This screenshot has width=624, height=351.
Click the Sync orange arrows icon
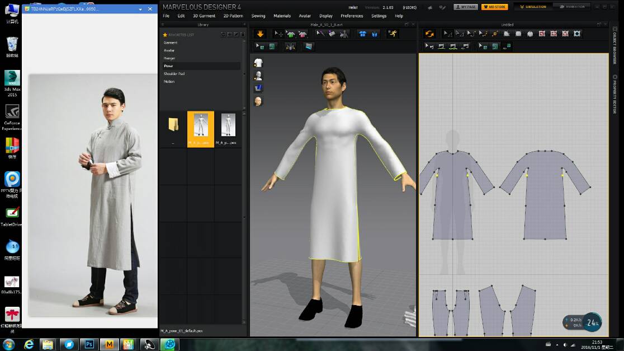coord(429,34)
